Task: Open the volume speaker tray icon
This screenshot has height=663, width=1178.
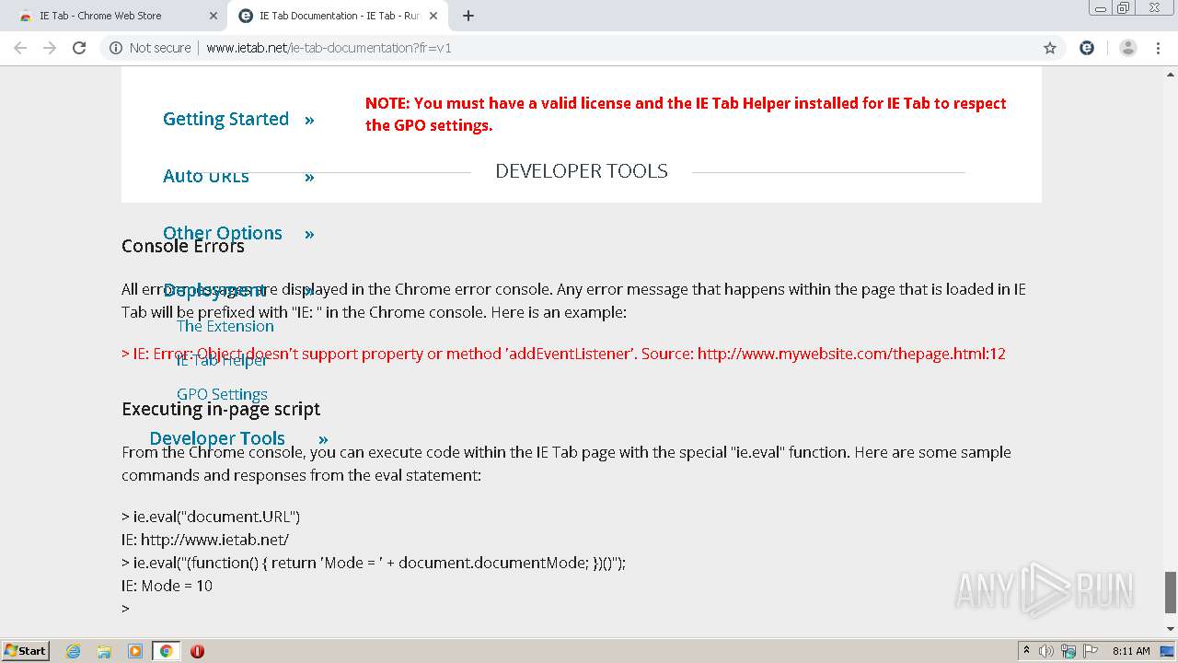Action: pyautogui.click(x=1046, y=651)
